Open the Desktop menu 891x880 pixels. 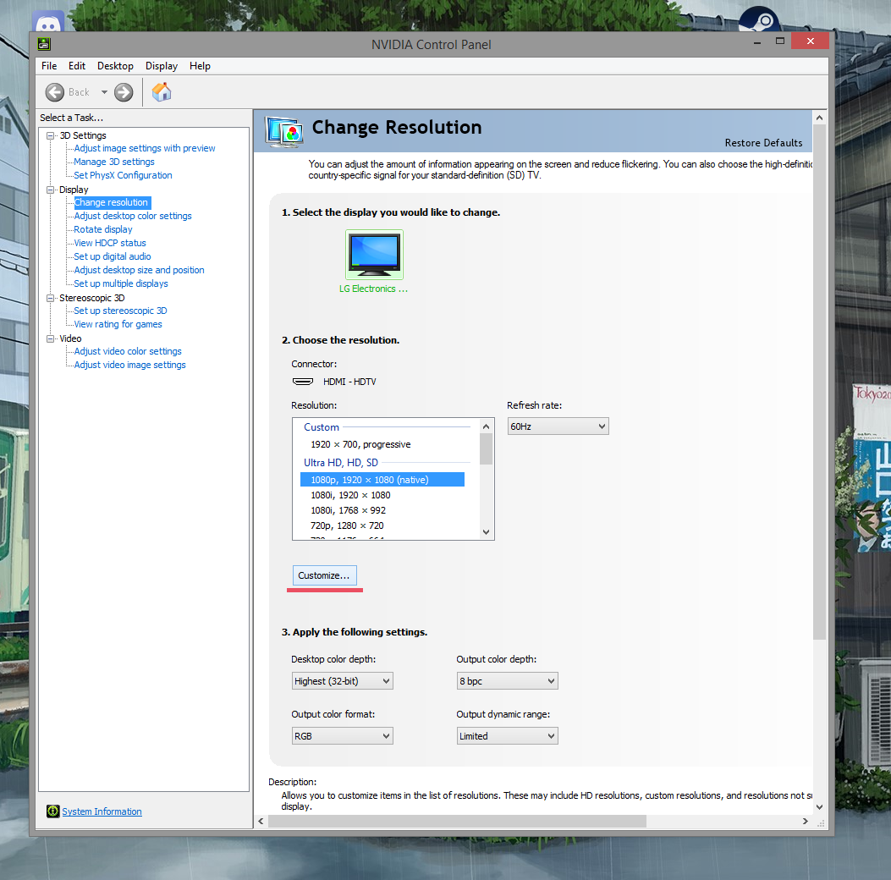coord(115,66)
